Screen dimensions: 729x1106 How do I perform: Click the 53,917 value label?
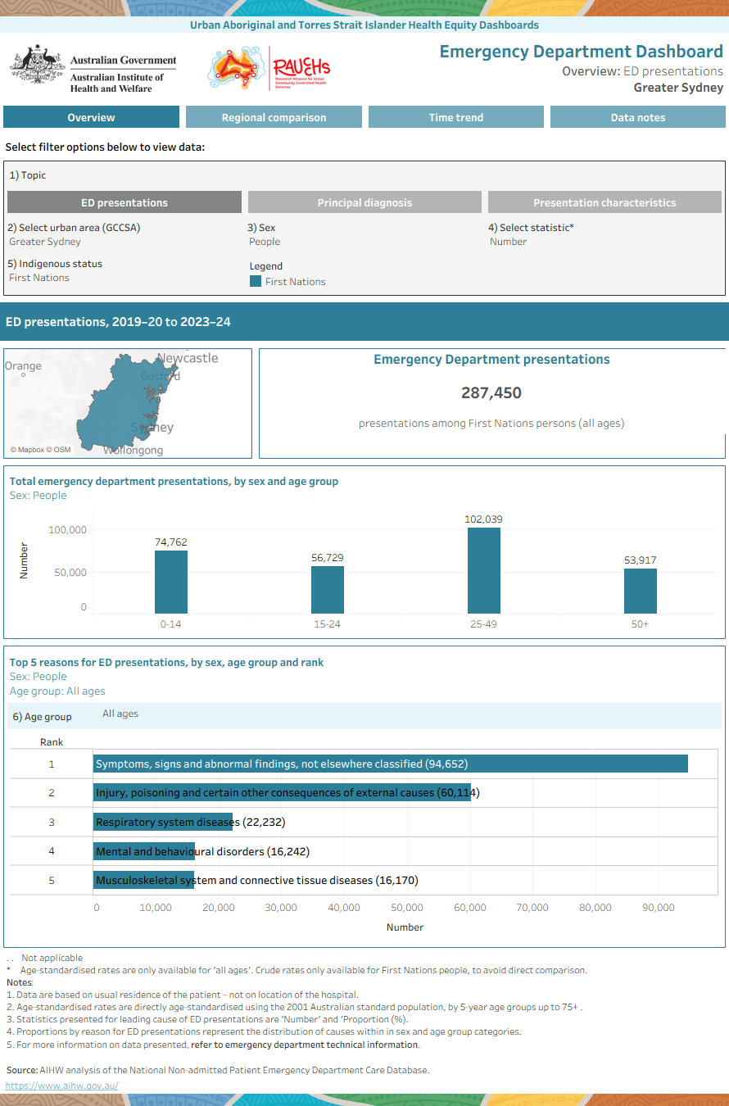point(641,560)
